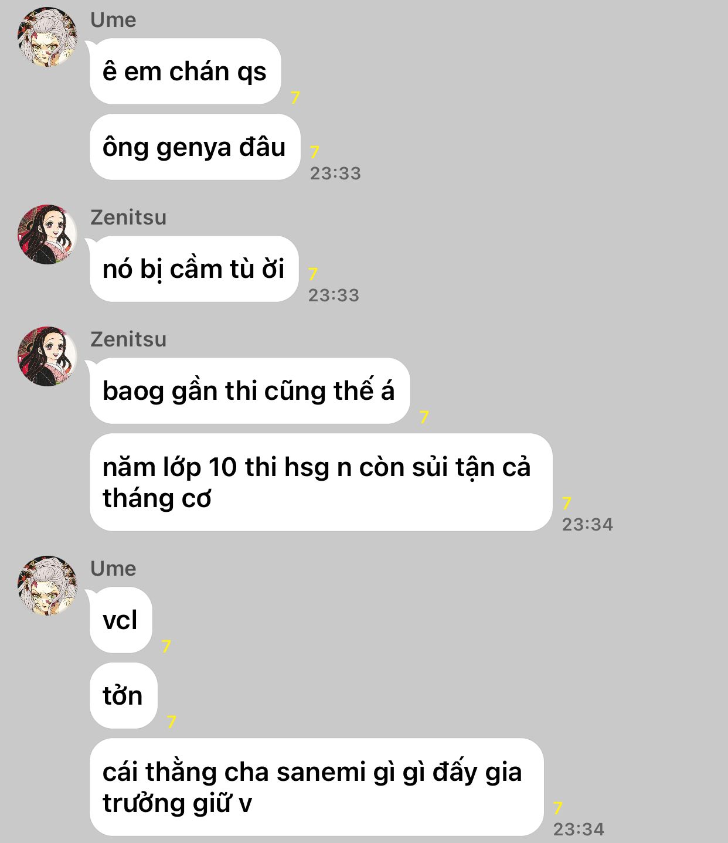Tap the 'tởn' message bubble

123,696
